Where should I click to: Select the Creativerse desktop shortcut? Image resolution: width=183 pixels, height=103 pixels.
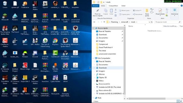[x=25, y=5]
